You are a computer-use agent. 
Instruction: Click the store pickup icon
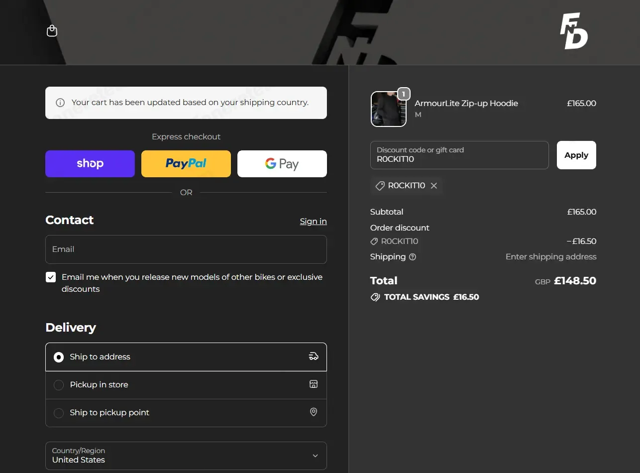click(314, 384)
